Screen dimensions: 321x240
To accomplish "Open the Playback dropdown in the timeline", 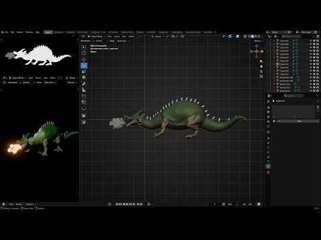I will 30,204.
